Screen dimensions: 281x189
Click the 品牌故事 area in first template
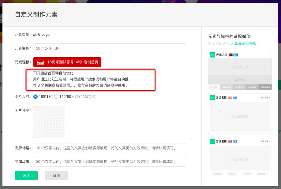pos(240,80)
